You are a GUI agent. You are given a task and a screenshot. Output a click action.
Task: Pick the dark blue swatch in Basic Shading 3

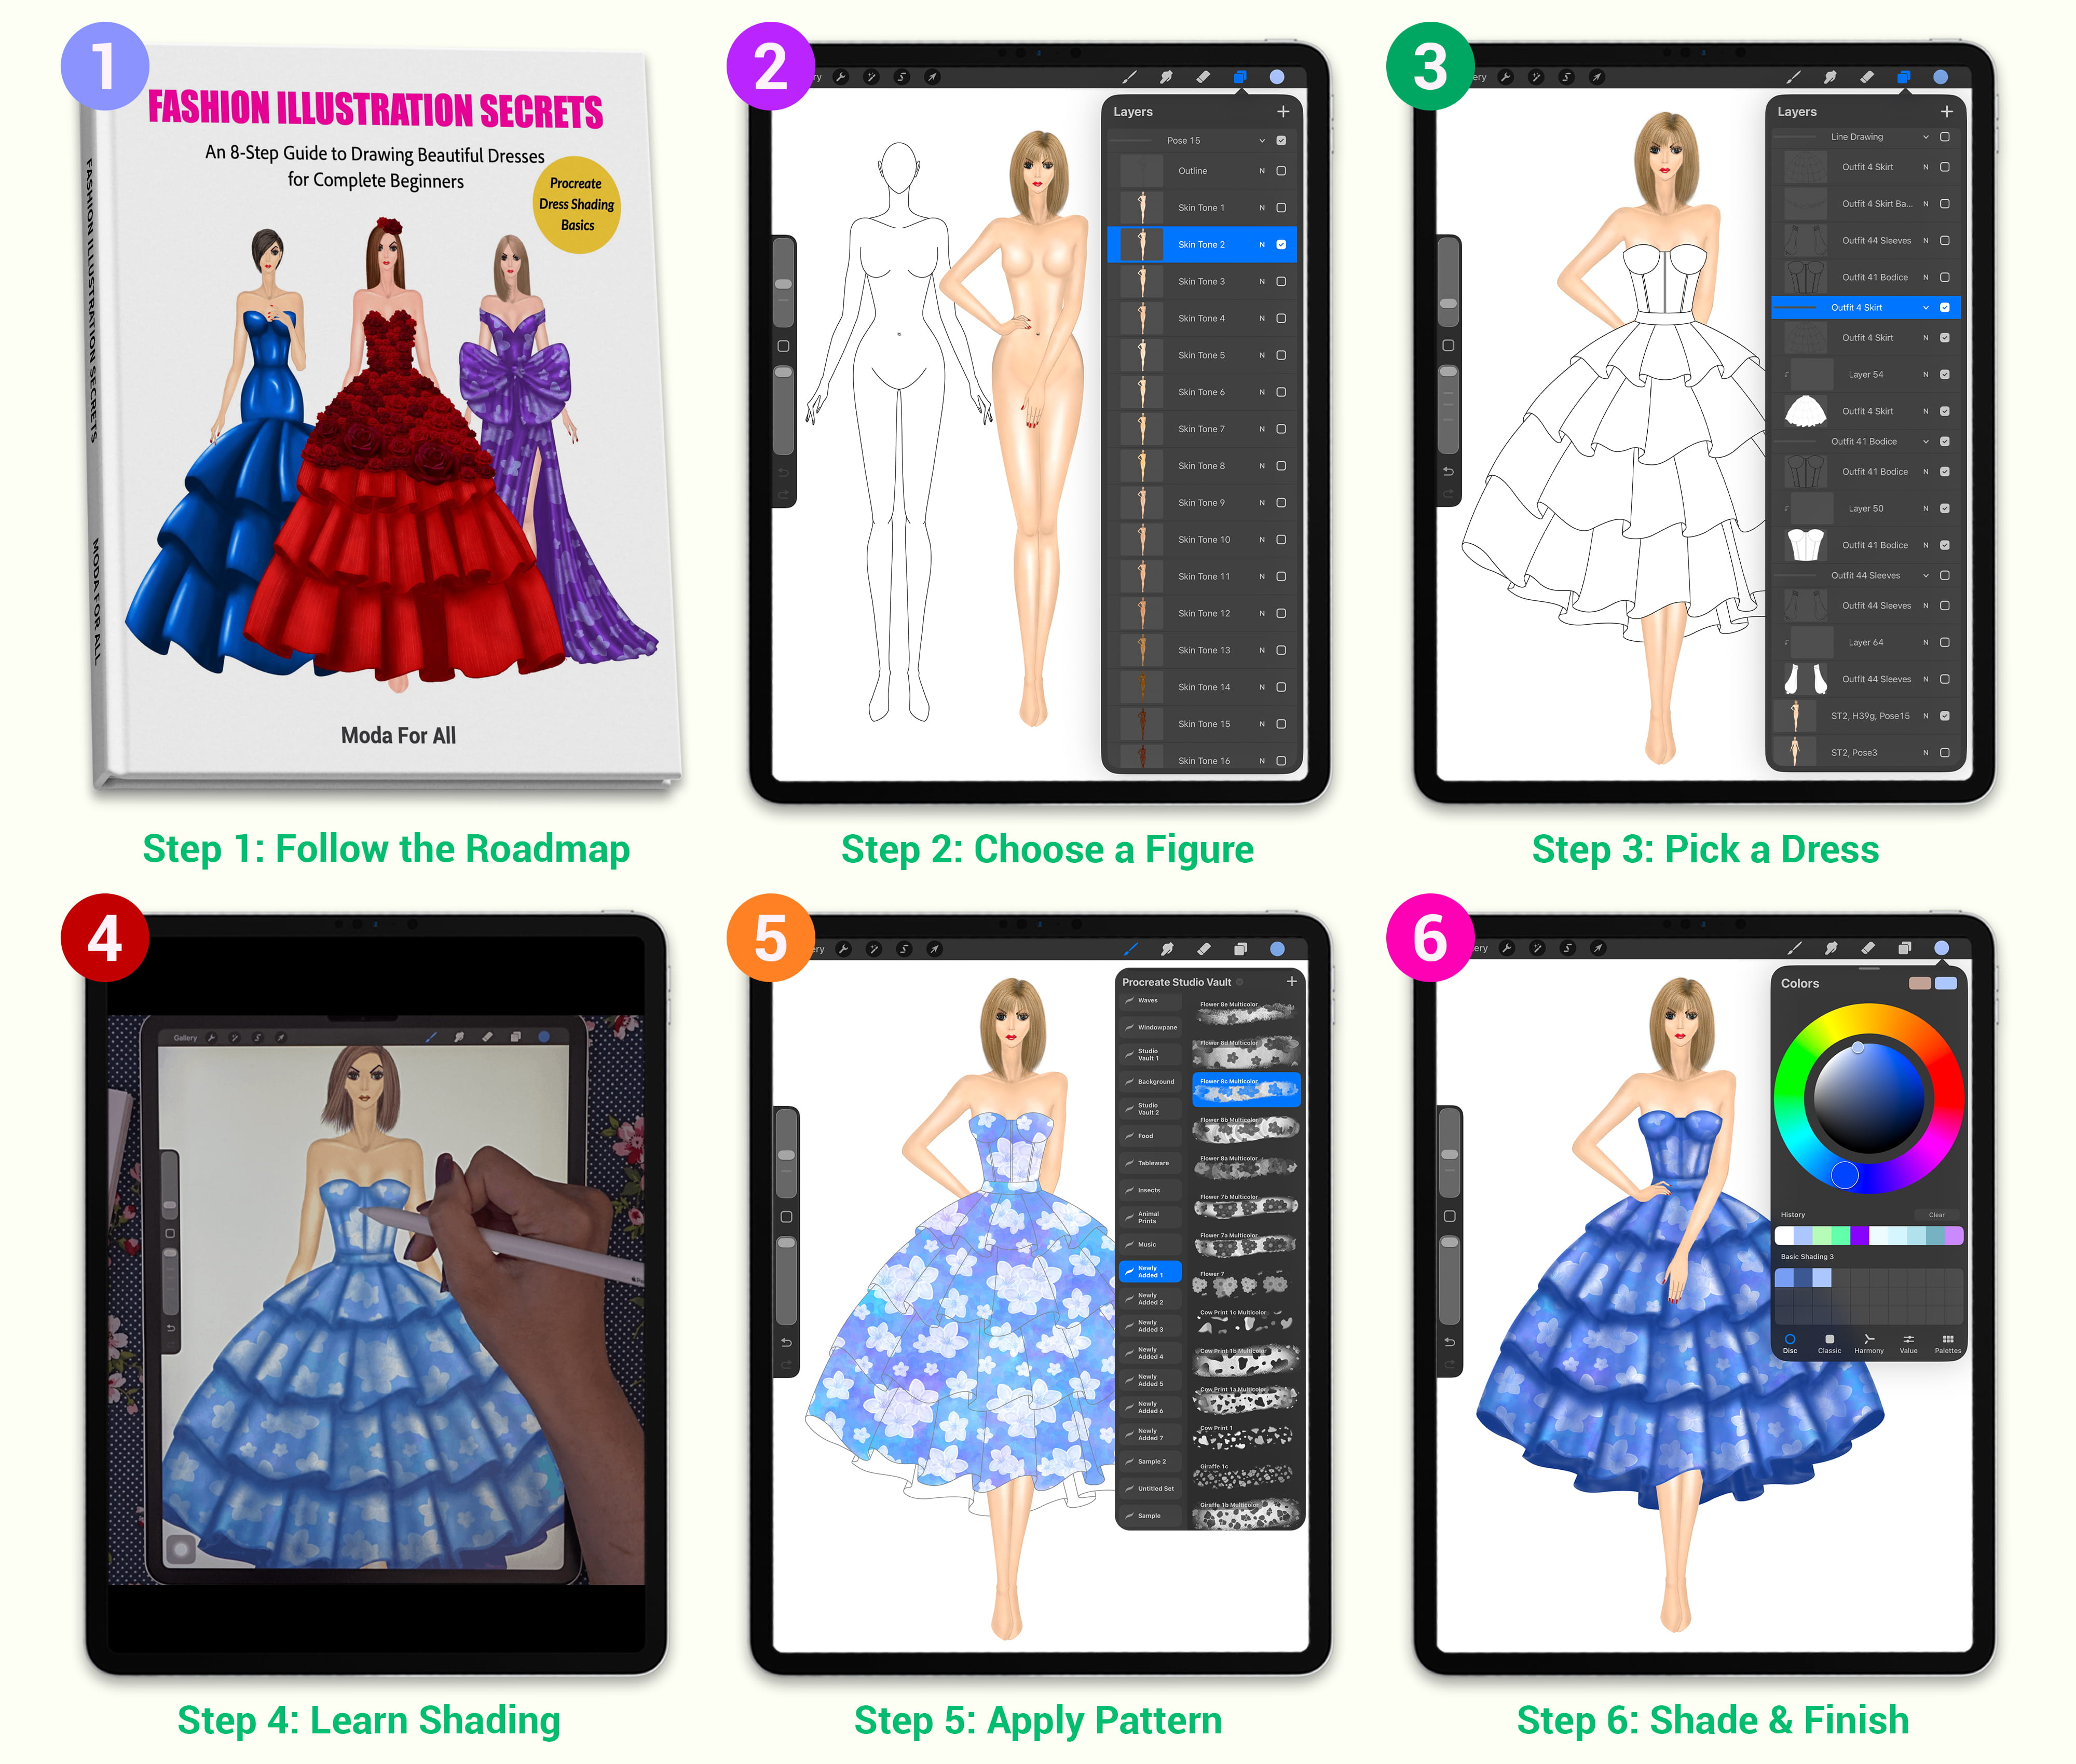tap(1803, 1278)
